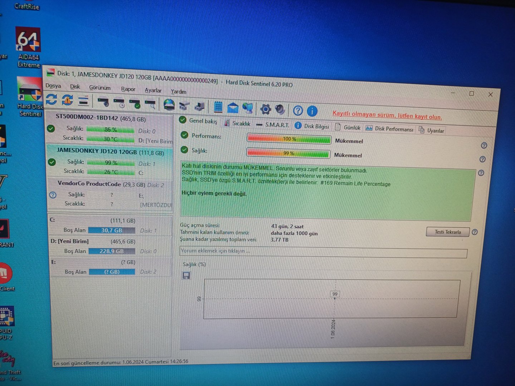Click the E: free space bar (? GB)

(112, 272)
